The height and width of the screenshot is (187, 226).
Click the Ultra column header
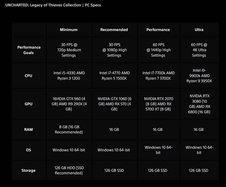coord(199,30)
